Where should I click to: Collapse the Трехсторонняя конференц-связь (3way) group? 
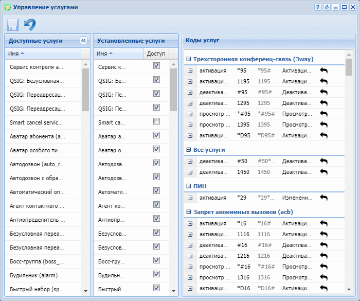click(188, 59)
